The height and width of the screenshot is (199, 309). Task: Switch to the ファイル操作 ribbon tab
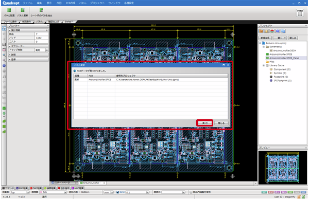point(10,22)
